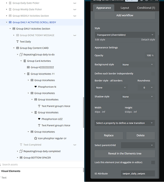Open the Background style dropdown
The height and width of the screenshot is (182, 164).
[x=138, y=64]
